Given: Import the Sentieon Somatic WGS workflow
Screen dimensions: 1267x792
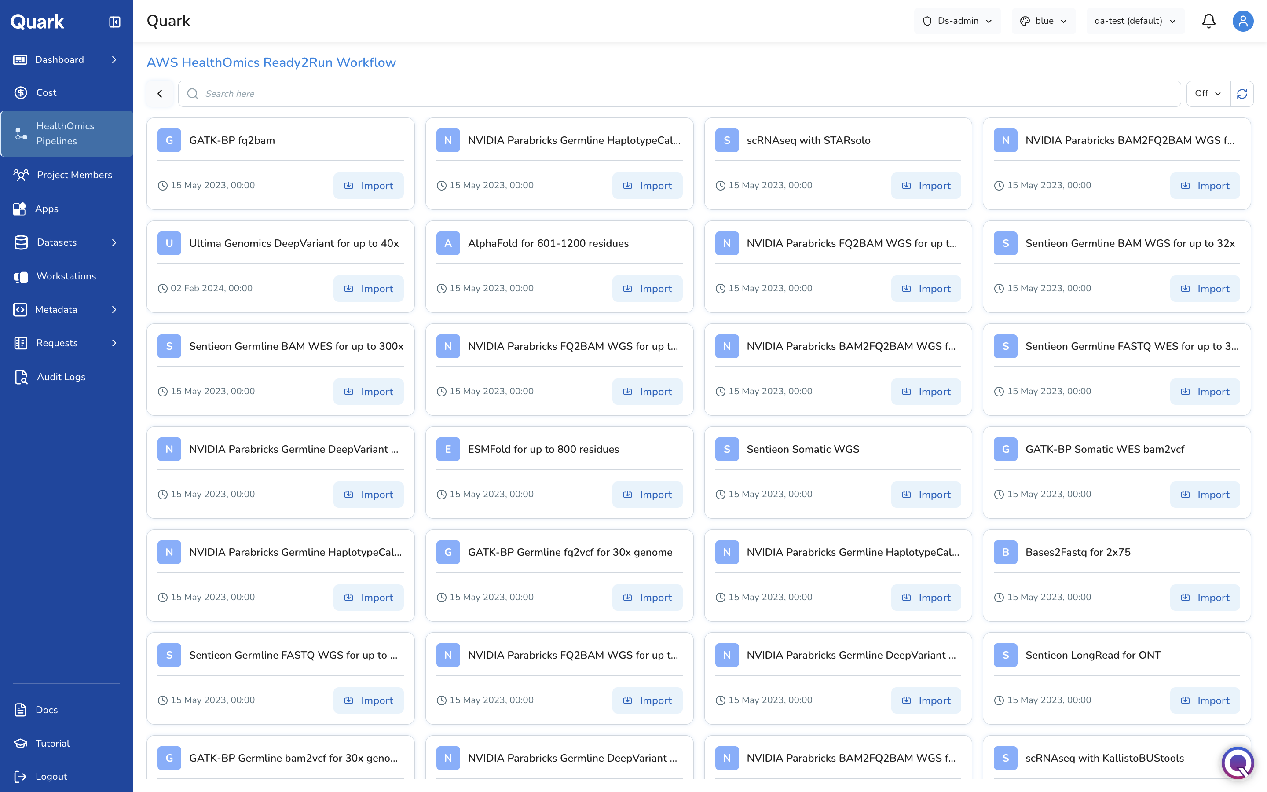Looking at the screenshot, I should (x=926, y=495).
